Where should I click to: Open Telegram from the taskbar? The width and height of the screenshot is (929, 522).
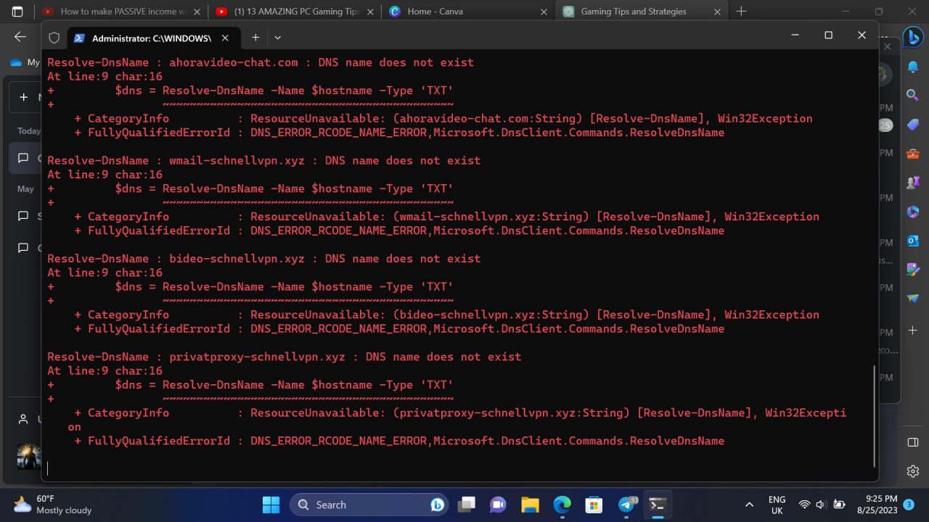(627, 505)
